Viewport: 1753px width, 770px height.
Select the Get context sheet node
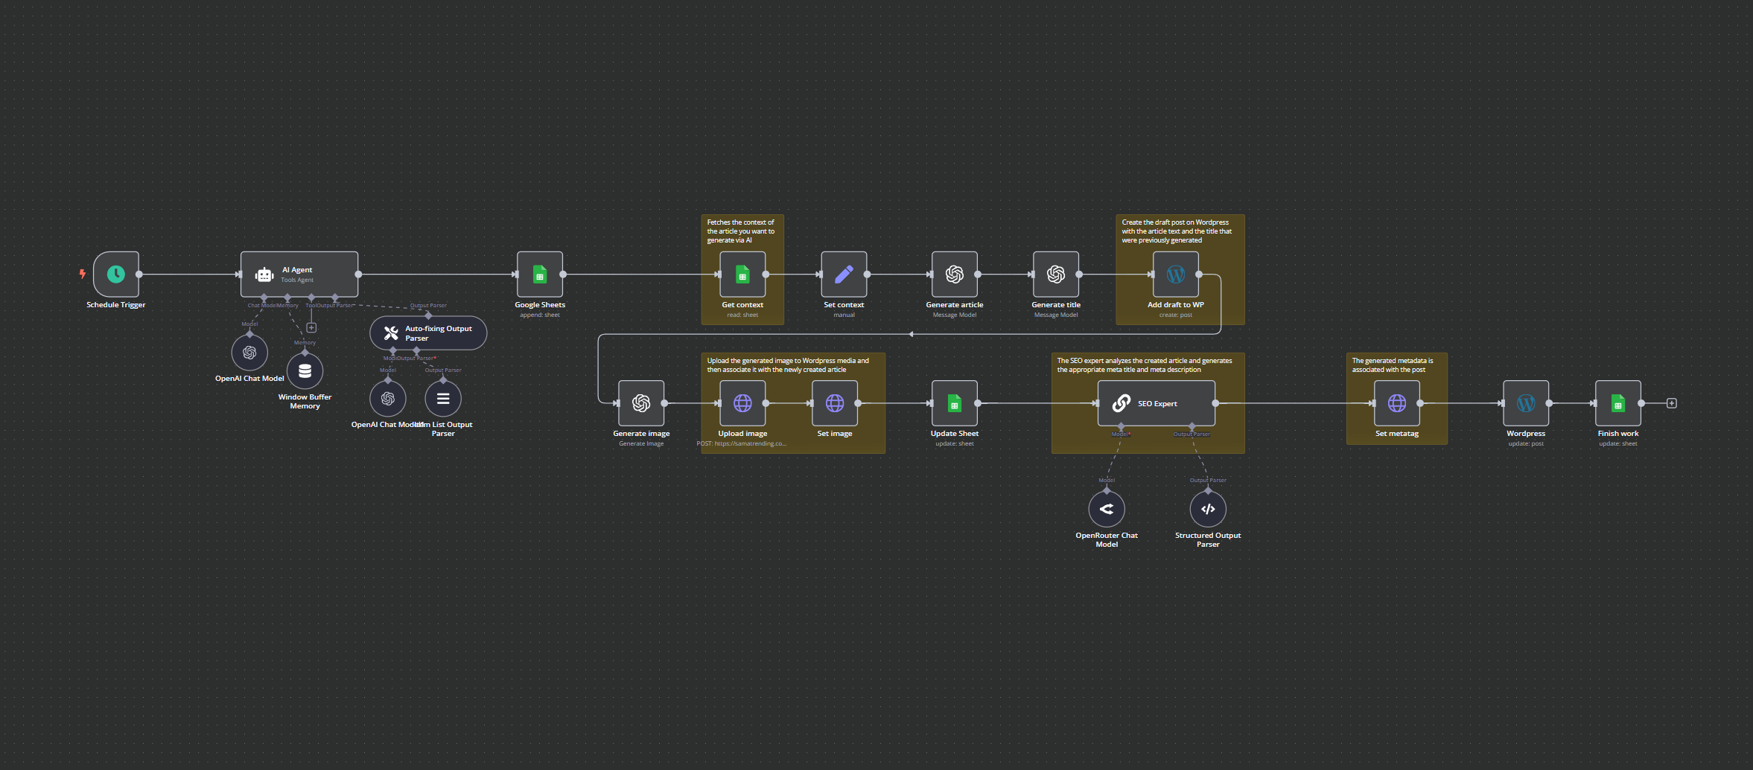coord(742,275)
